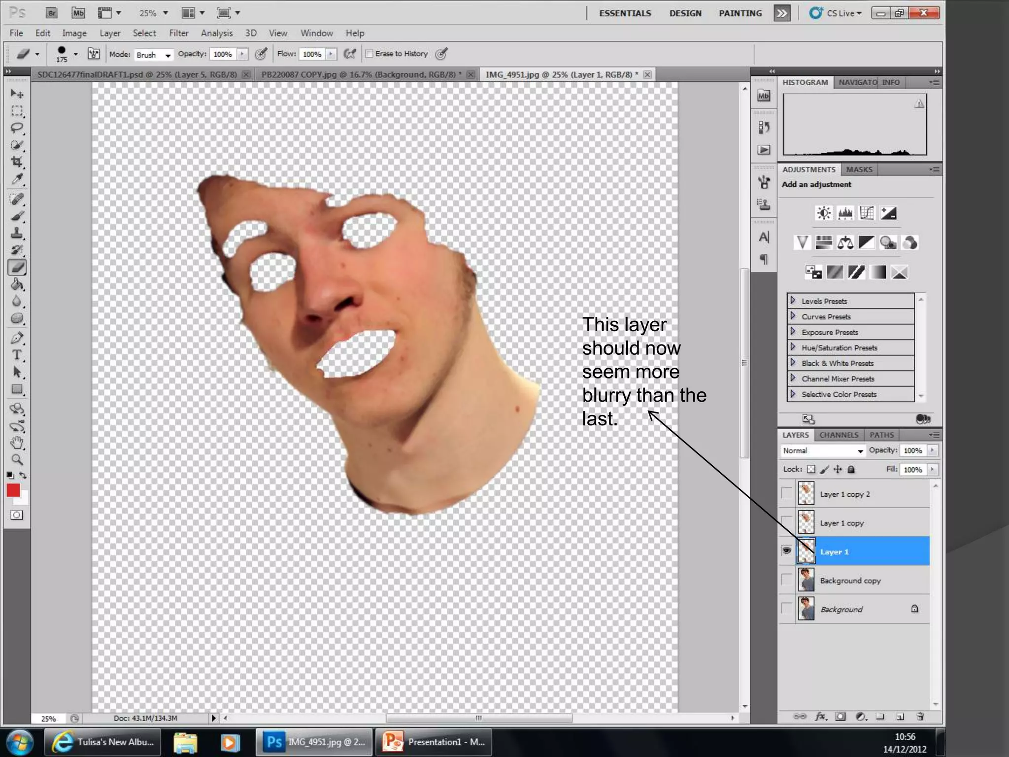
Task: Click the red foreground color swatch
Action: coord(13,490)
